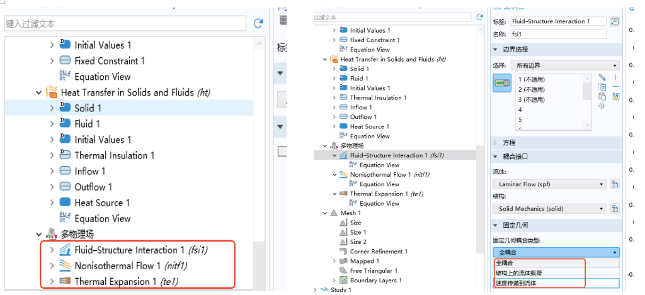The height and width of the screenshot is (295, 645).
Task: Click the go-to-source icon beside Solid Mechanics
Action: click(x=615, y=209)
